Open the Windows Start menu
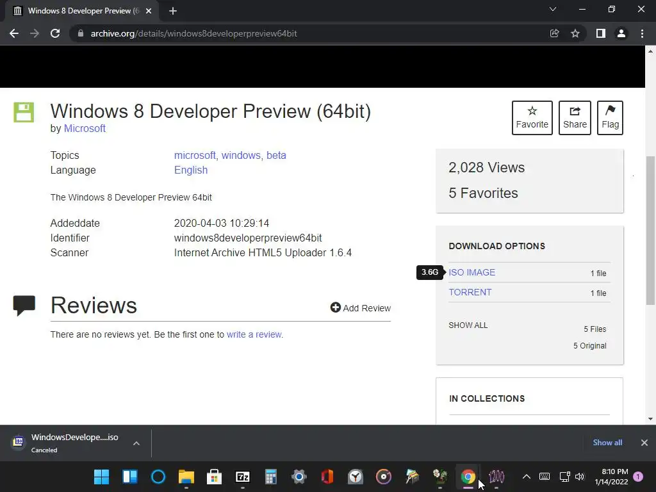Screen dimensions: 656x492 click(x=101, y=477)
